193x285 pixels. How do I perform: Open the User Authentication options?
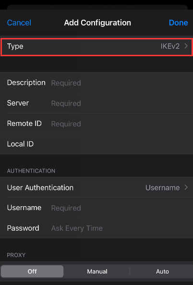96,187
